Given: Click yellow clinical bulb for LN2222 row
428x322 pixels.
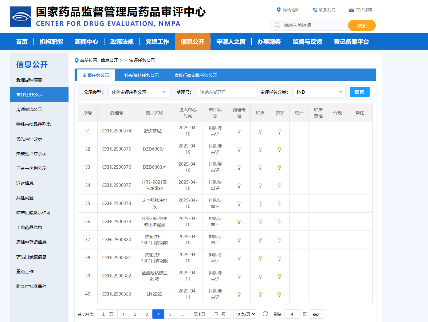Looking at the screenshot, I should (x=260, y=294).
